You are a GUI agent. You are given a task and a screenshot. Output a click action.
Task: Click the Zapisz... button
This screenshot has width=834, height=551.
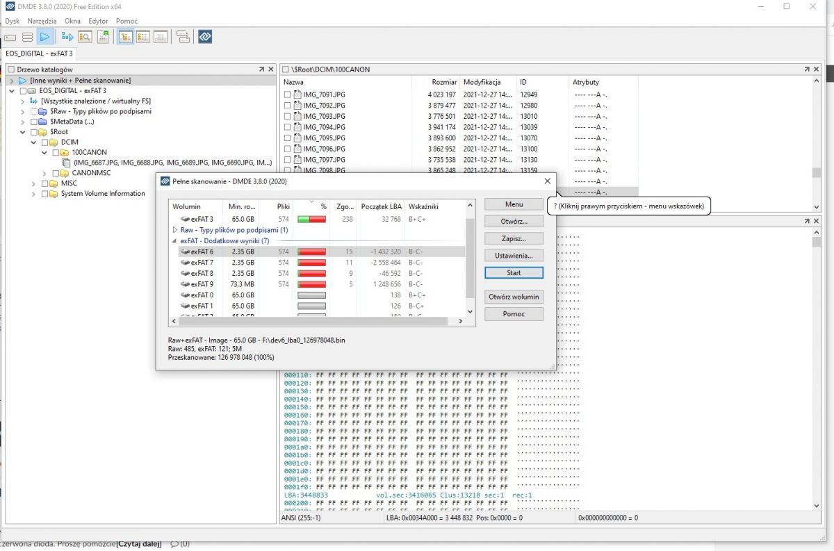[x=514, y=238]
